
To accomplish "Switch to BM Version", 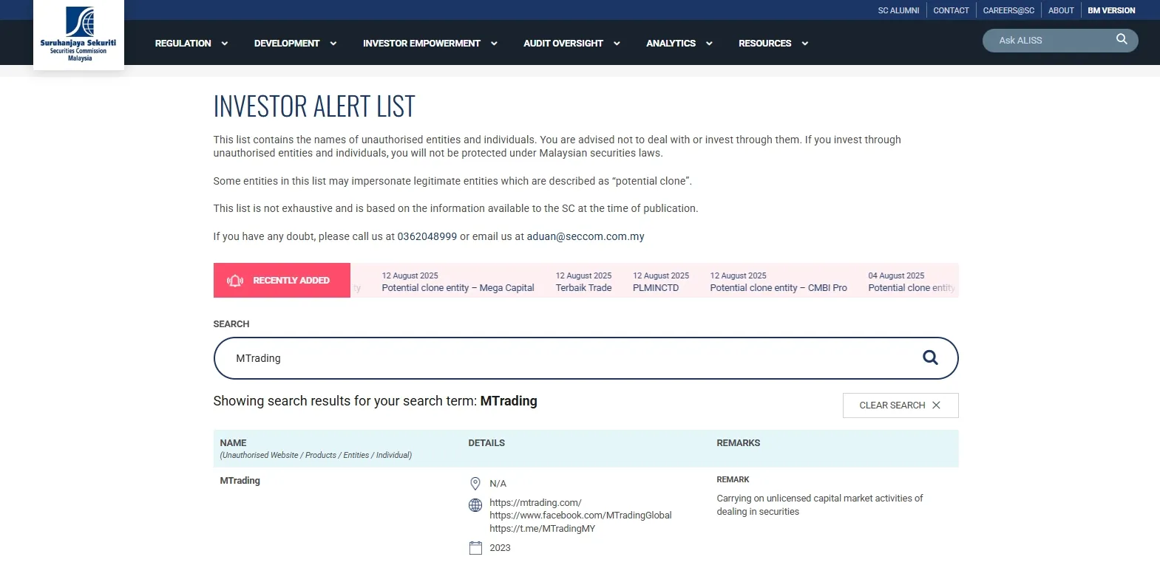I will 1111,10.
